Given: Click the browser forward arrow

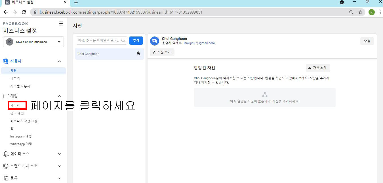Looking at the screenshot, I should click(15, 12).
